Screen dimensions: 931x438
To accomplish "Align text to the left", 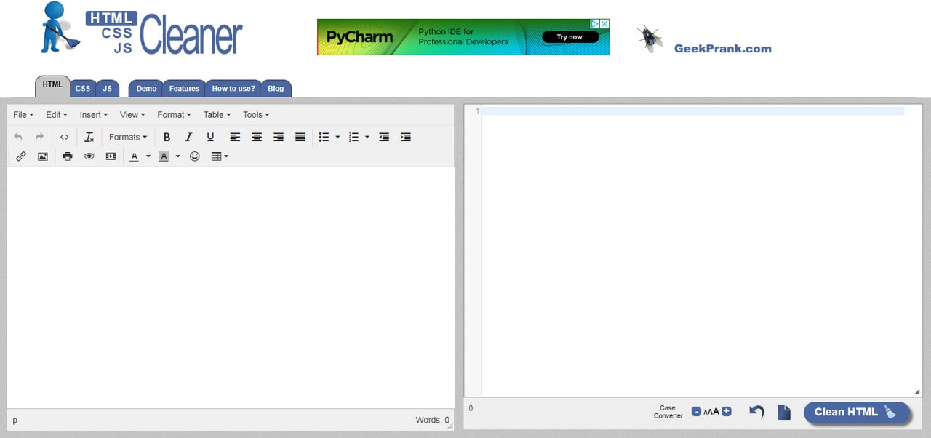I will 235,137.
